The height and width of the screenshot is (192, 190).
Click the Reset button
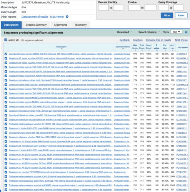coord(181,15)
